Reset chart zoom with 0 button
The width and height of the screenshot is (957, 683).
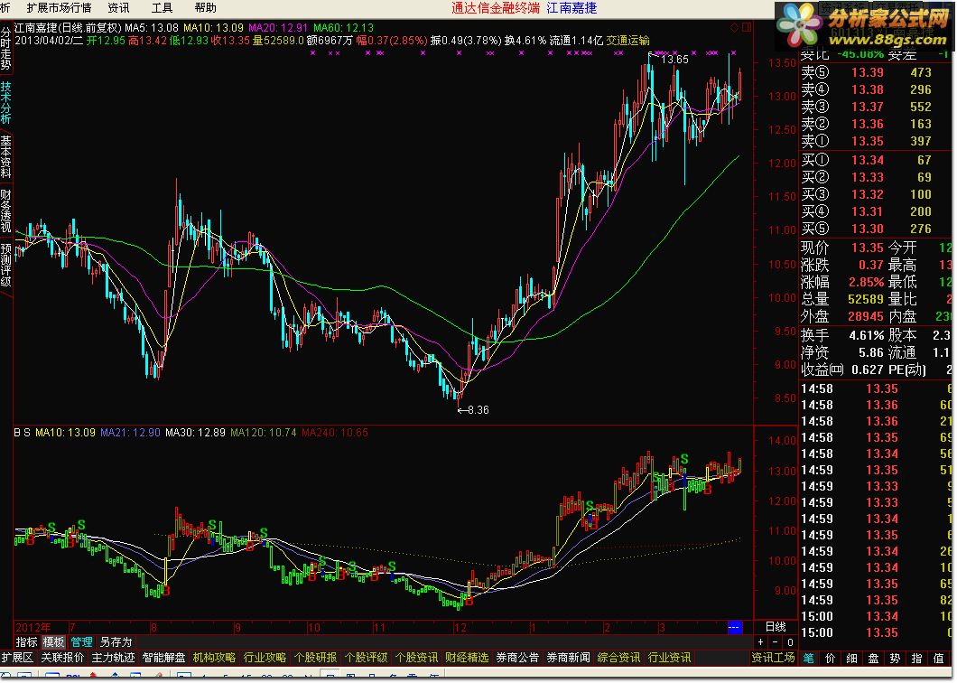point(790,642)
